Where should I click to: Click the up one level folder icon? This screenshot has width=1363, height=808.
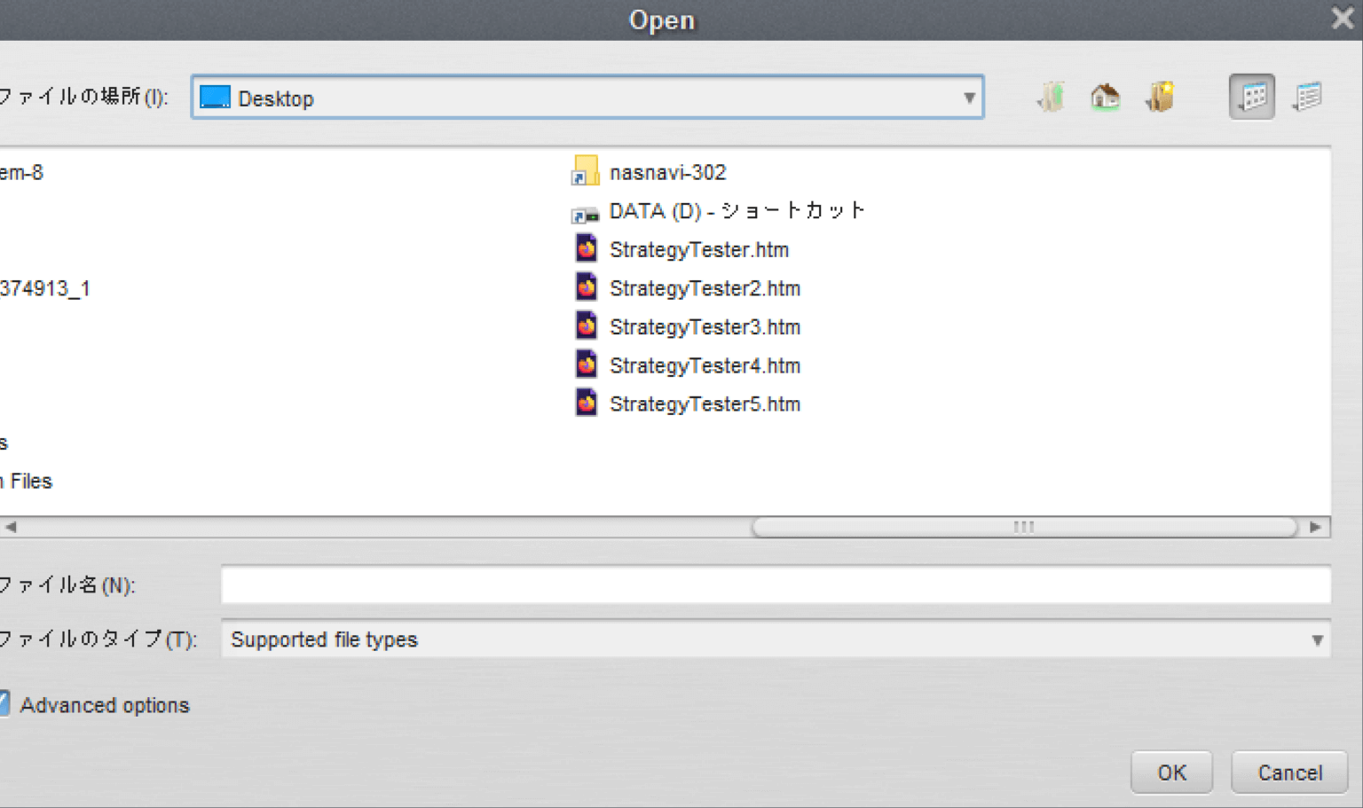[x=1050, y=96]
